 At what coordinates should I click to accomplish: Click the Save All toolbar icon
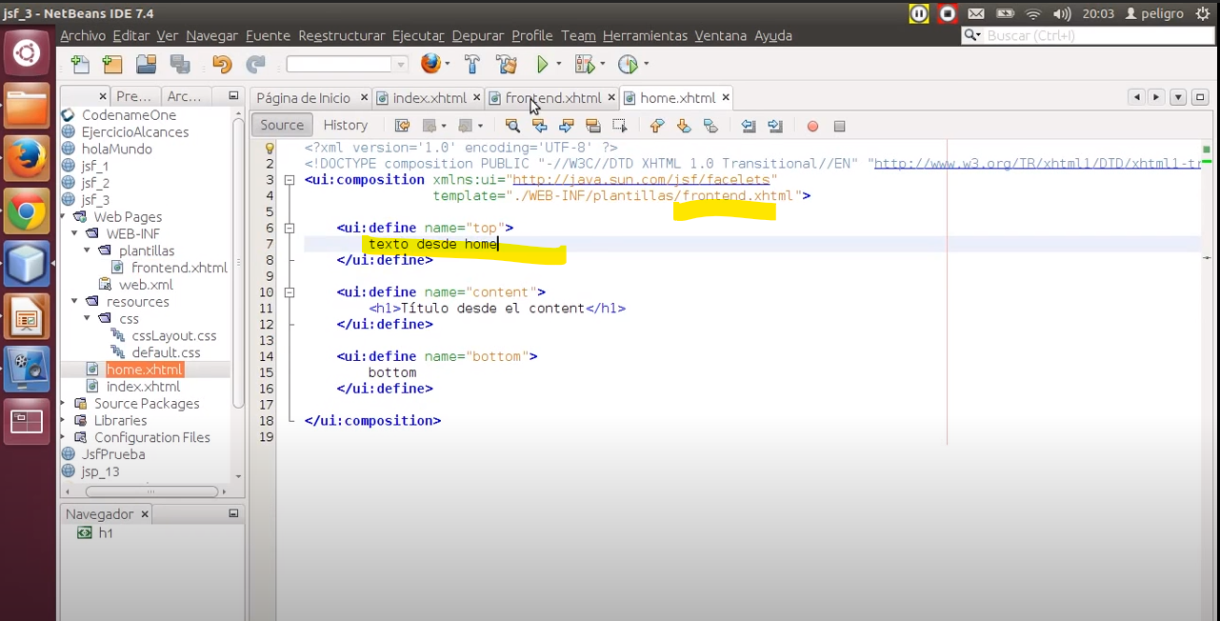coord(180,65)
